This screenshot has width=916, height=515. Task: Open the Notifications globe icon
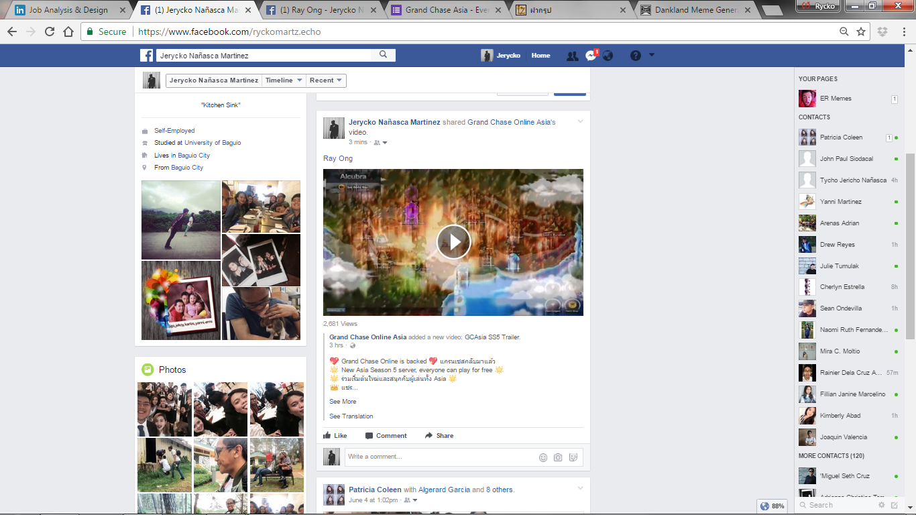pos(608,56)
